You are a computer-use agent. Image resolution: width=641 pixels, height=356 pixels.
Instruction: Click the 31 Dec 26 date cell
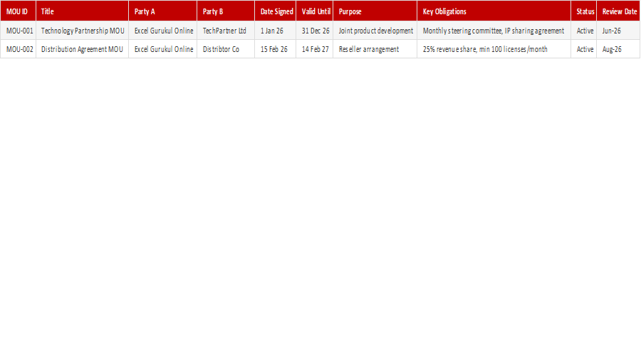314,31
